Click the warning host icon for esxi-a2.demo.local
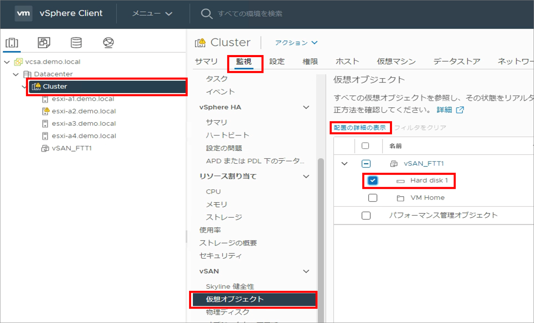This screenshot has width=534, height=323. click(45, 111)
